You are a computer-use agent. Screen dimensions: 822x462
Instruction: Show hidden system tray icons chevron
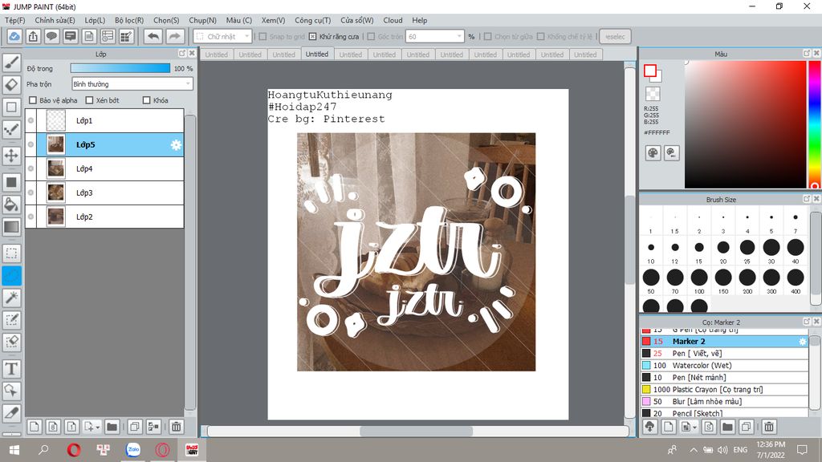693,450
